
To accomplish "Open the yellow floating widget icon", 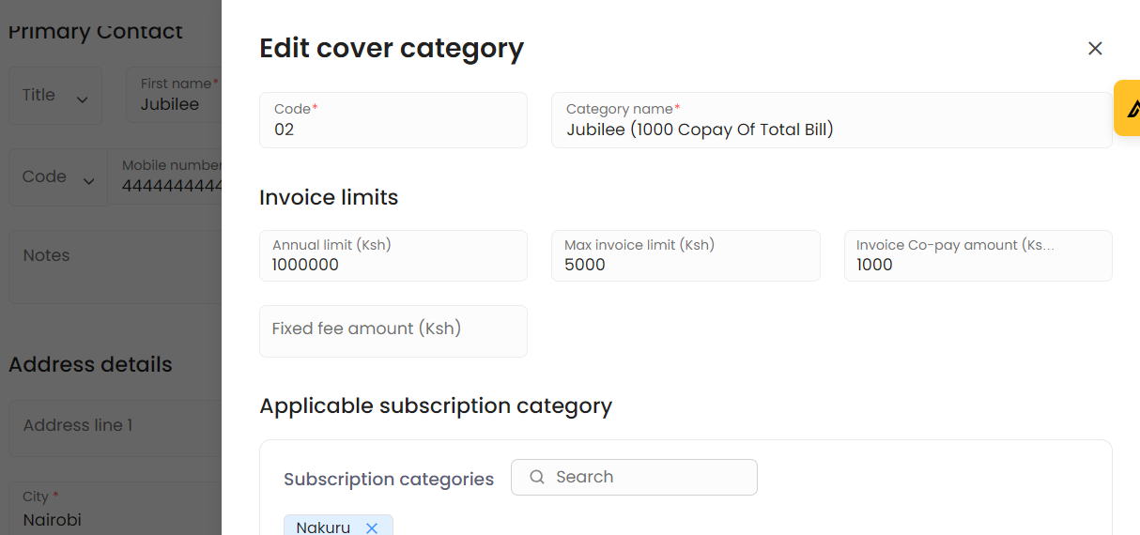I will coord(1131,108).
